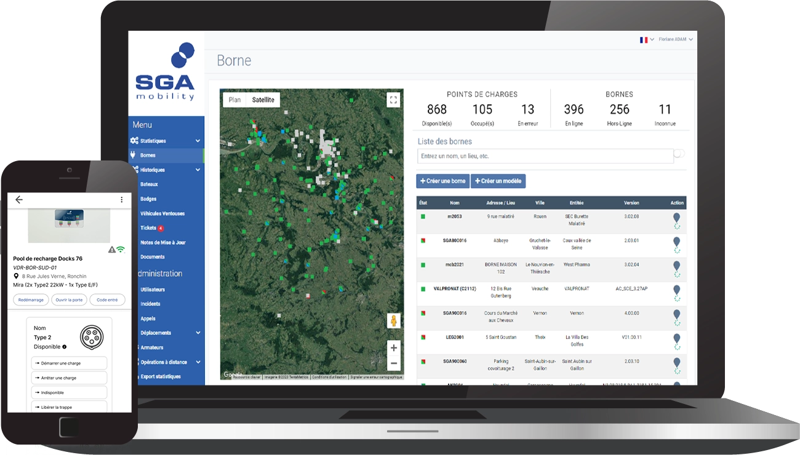Switch map to Plan view
Viewport: 800px width, 455px height.
pos(234,100)
